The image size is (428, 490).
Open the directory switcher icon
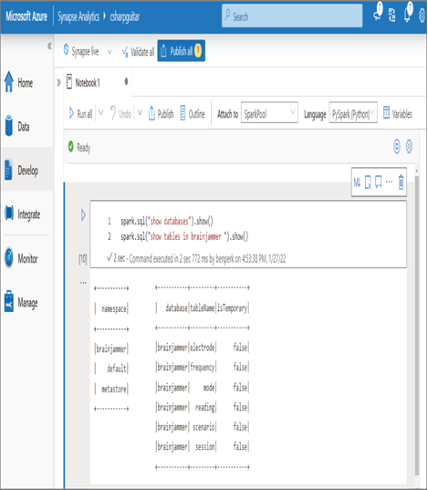pos(392,15)
